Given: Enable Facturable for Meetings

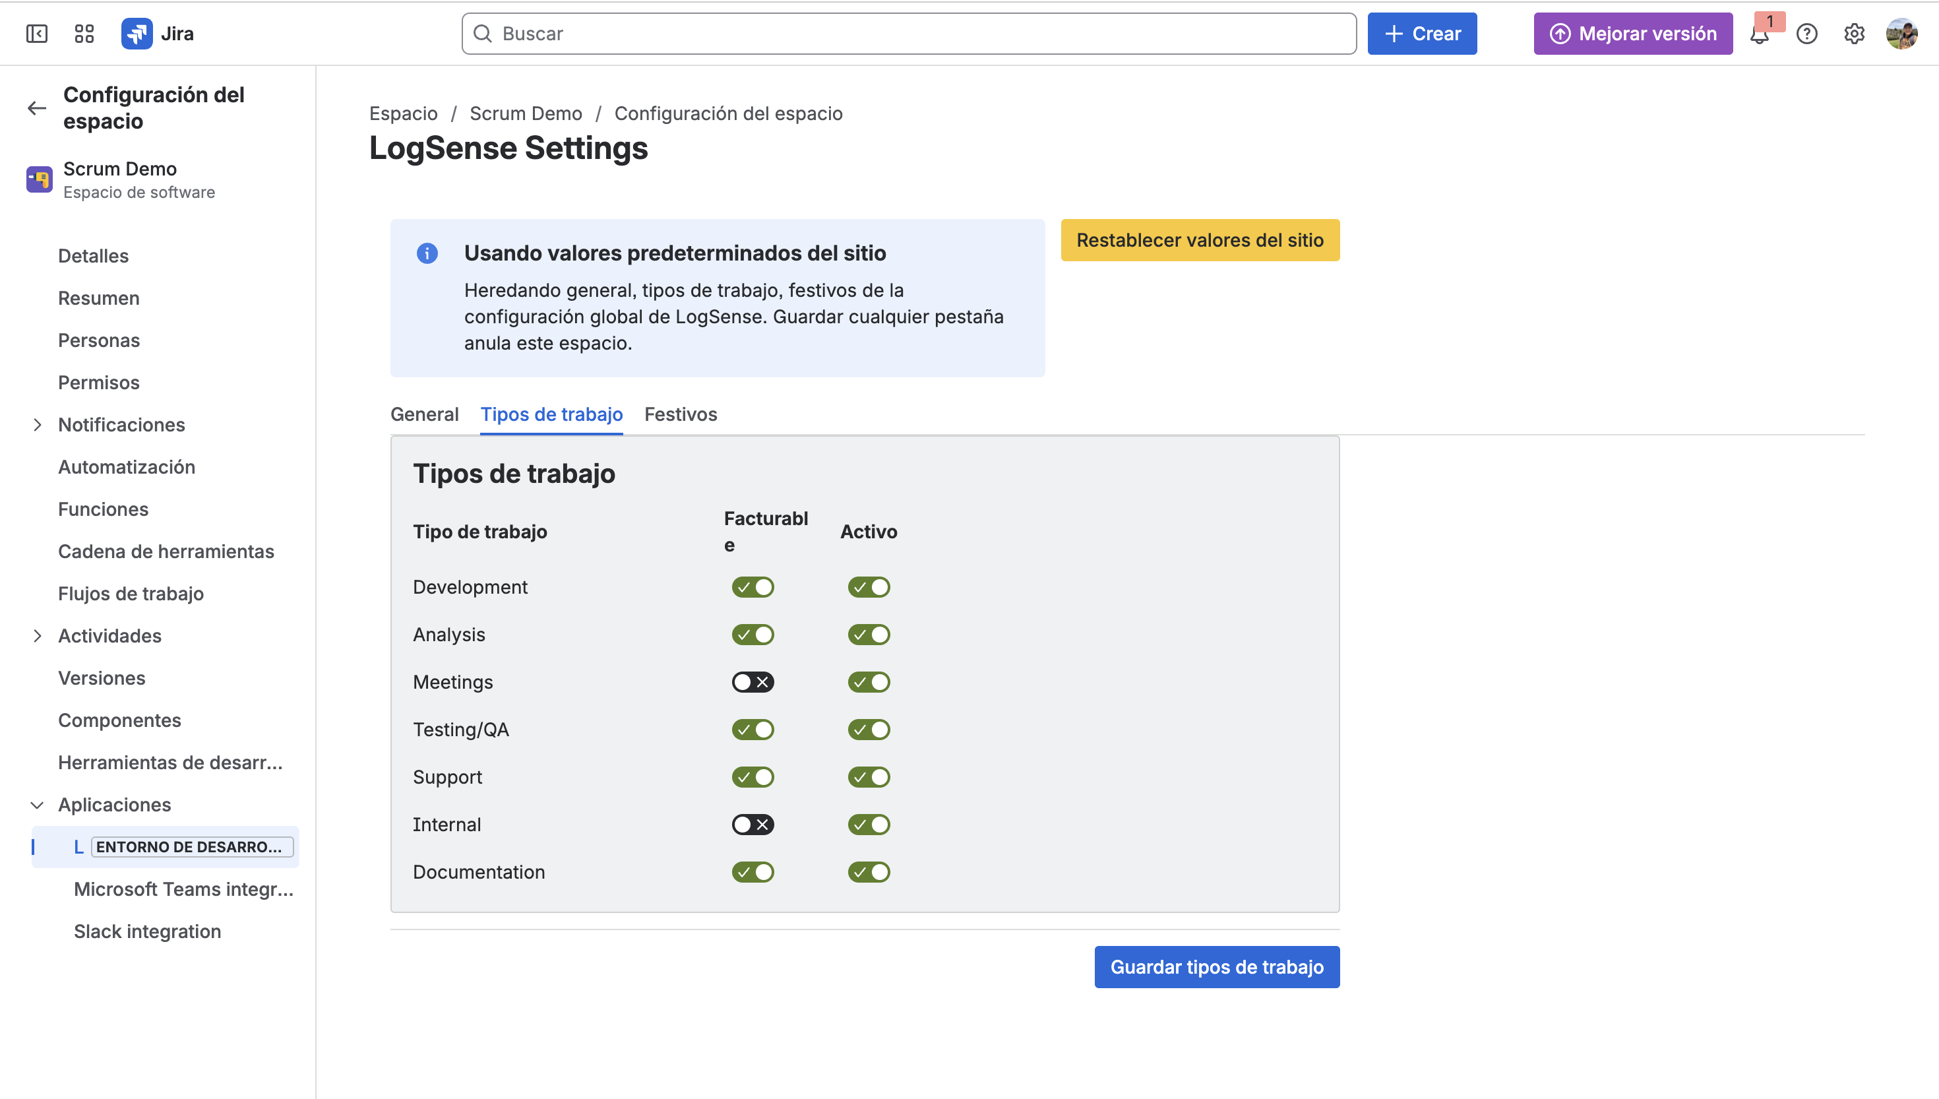Looking at the screenshot, I should pyautogui.click(x=753, y=682).
